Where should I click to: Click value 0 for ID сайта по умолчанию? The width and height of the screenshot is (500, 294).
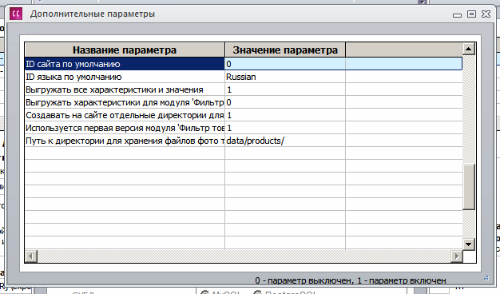pyautogui.click(x=285, y=64)
